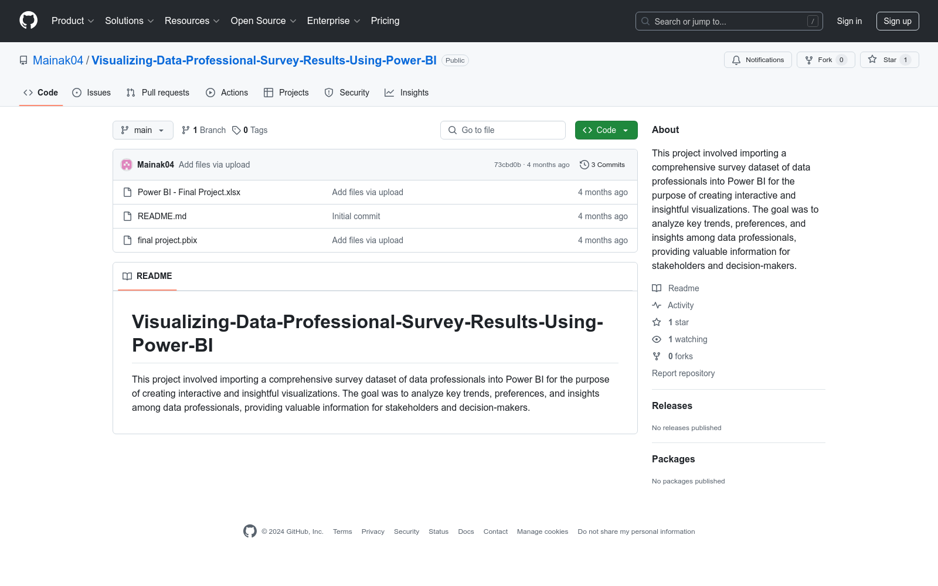This screenshot has height=586, width=938.
Task: Click the Mainak04 avatar in commit bar
Action: click(127, 165)
